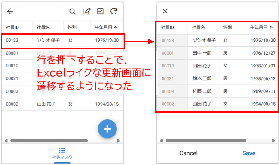Edit 山田 花子 name cell in grid row 00002
The height and width of the screenshot is (165, 279).
pyautogui.click(x=203, y=104)
